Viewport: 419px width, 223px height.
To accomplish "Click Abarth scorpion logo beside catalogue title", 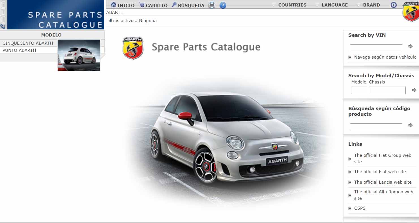I will pos(133,48).
